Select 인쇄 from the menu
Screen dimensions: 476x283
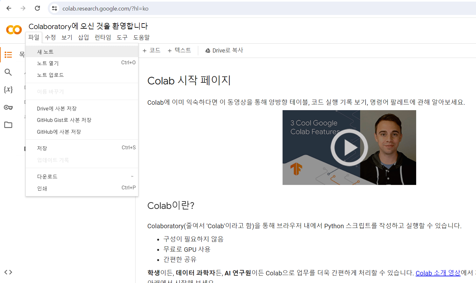pos(82,188)
